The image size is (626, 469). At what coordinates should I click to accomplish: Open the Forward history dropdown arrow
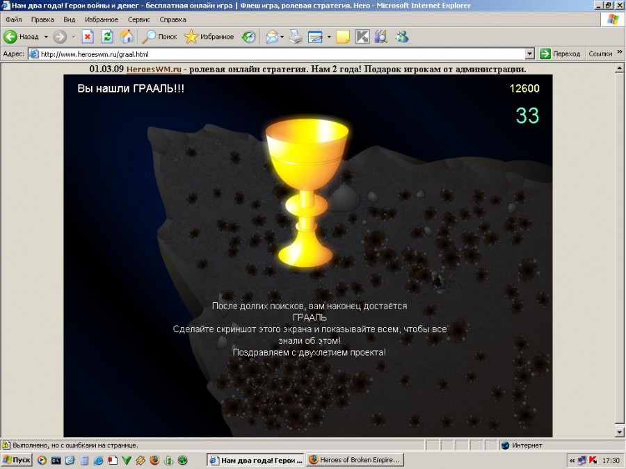74,37
